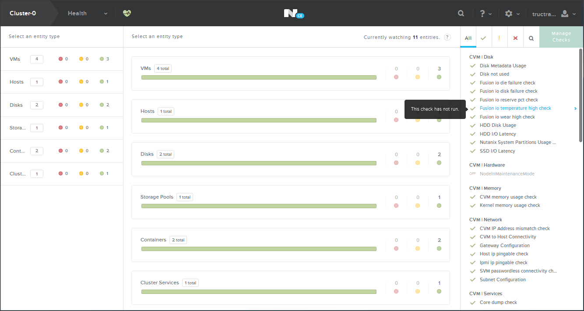This screenshot has height=311, width=584.
Task: Click the Nutanix CE logo
Action: tap(293, 14)
